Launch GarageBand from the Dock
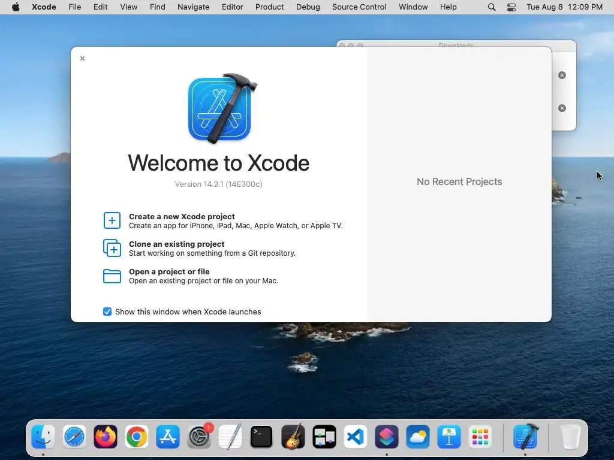The width and height of the screenshot is (614, 460). pyautogui.click(x=293, y=437)
